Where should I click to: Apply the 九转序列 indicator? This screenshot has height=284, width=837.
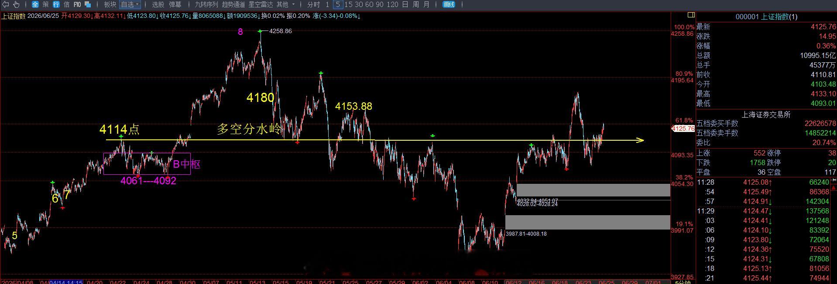tap(206, 4)
